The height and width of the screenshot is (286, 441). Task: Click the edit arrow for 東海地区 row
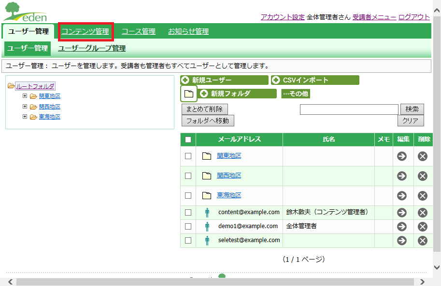point(401,195)
